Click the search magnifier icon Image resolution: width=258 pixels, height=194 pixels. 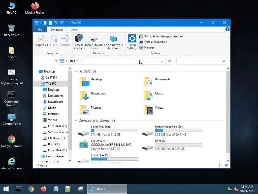coord(223,61)
